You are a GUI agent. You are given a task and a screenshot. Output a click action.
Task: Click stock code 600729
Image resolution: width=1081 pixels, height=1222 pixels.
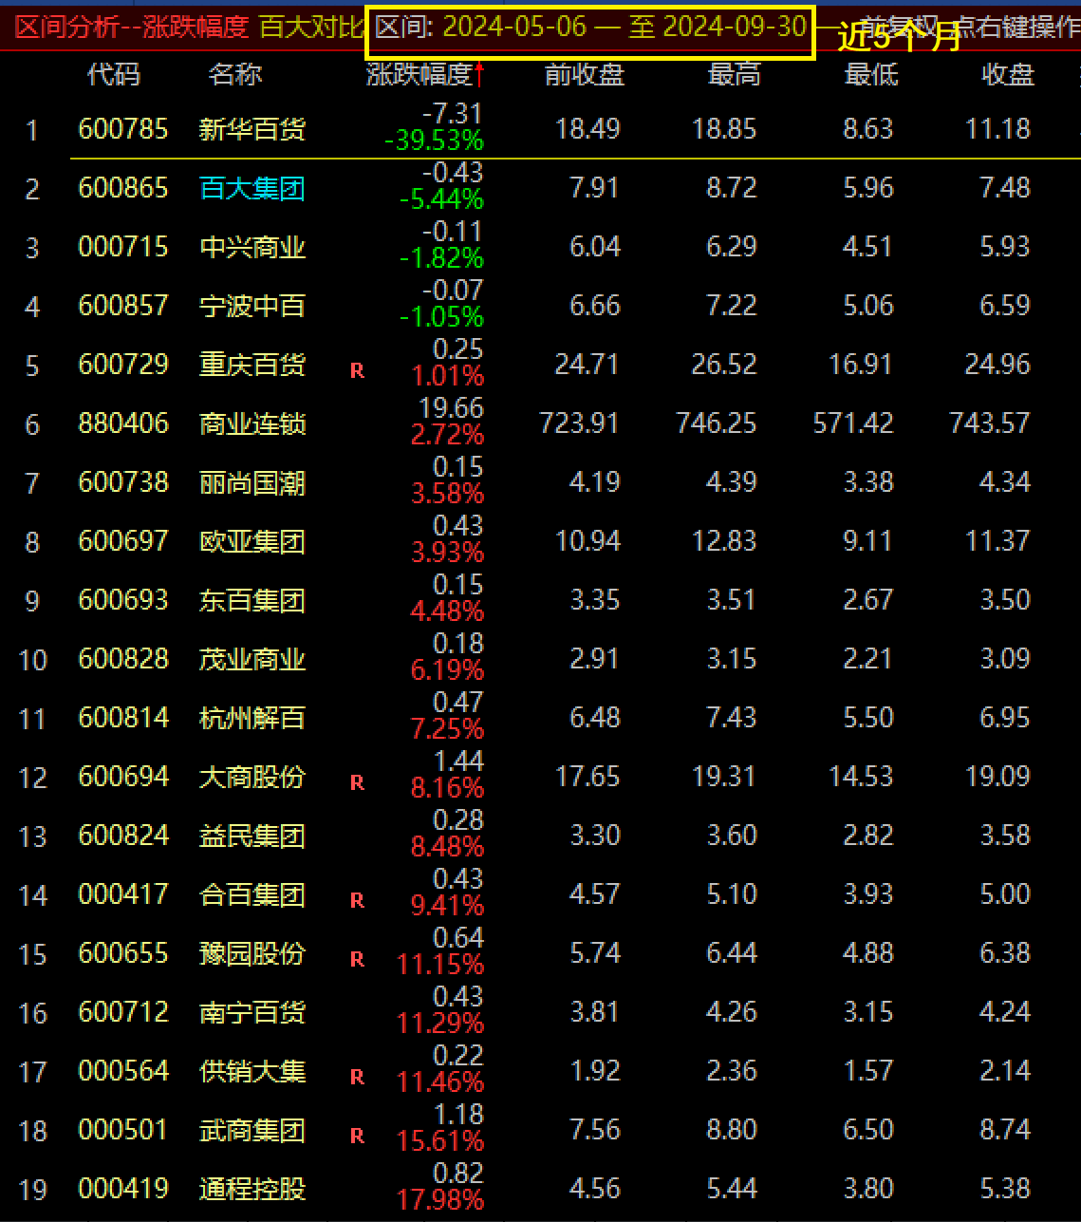click(x=123, y=365)
